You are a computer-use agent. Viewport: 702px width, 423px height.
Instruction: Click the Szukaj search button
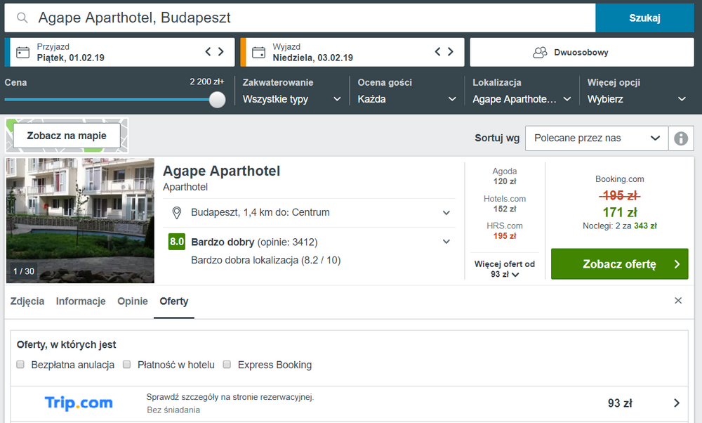[644, 18]
